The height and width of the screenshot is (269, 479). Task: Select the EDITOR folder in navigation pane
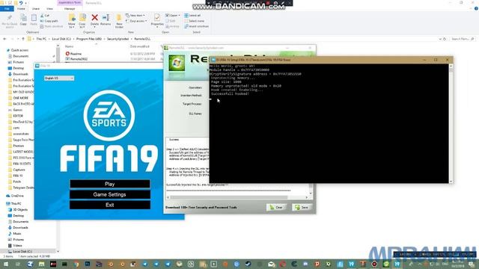tap(18, 116)
